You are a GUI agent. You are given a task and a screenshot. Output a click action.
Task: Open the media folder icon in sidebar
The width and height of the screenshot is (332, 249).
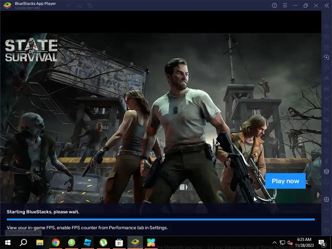coord(326,120)
